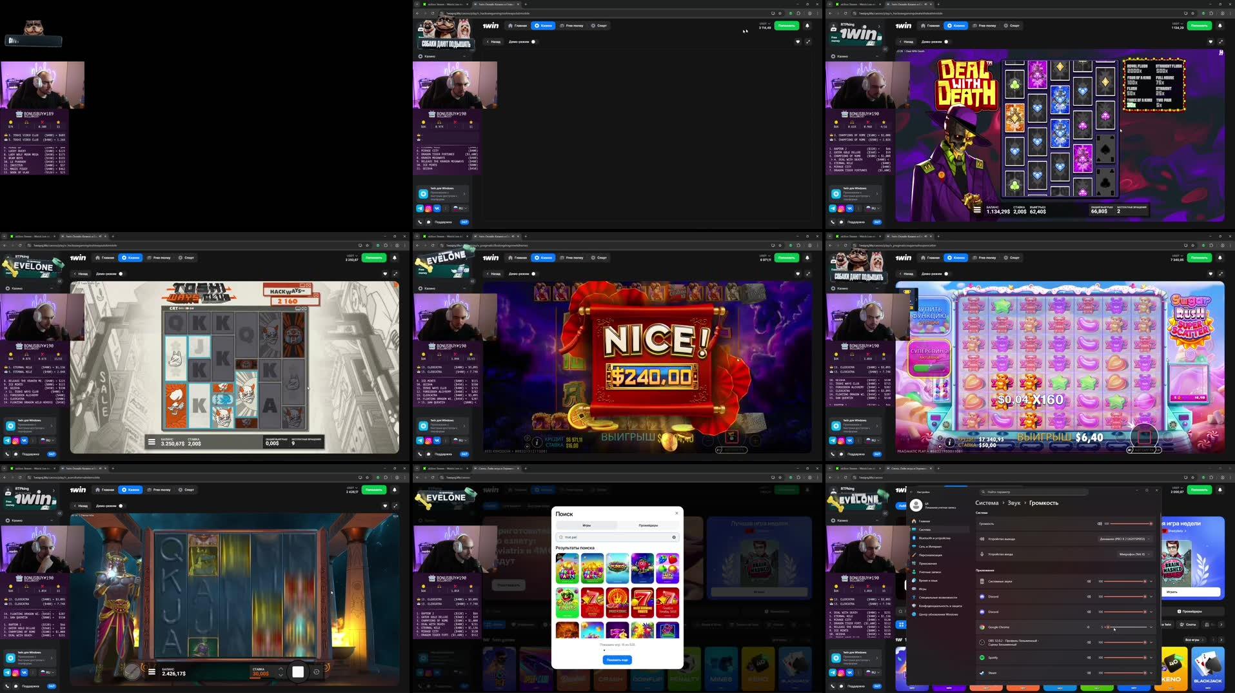Switch to the Провайдеры tab in the search dialog
The image size is (1235, 693).
[648, 525]
